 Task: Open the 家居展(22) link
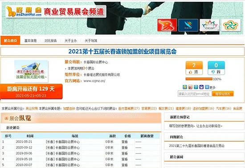coord(149,109)
